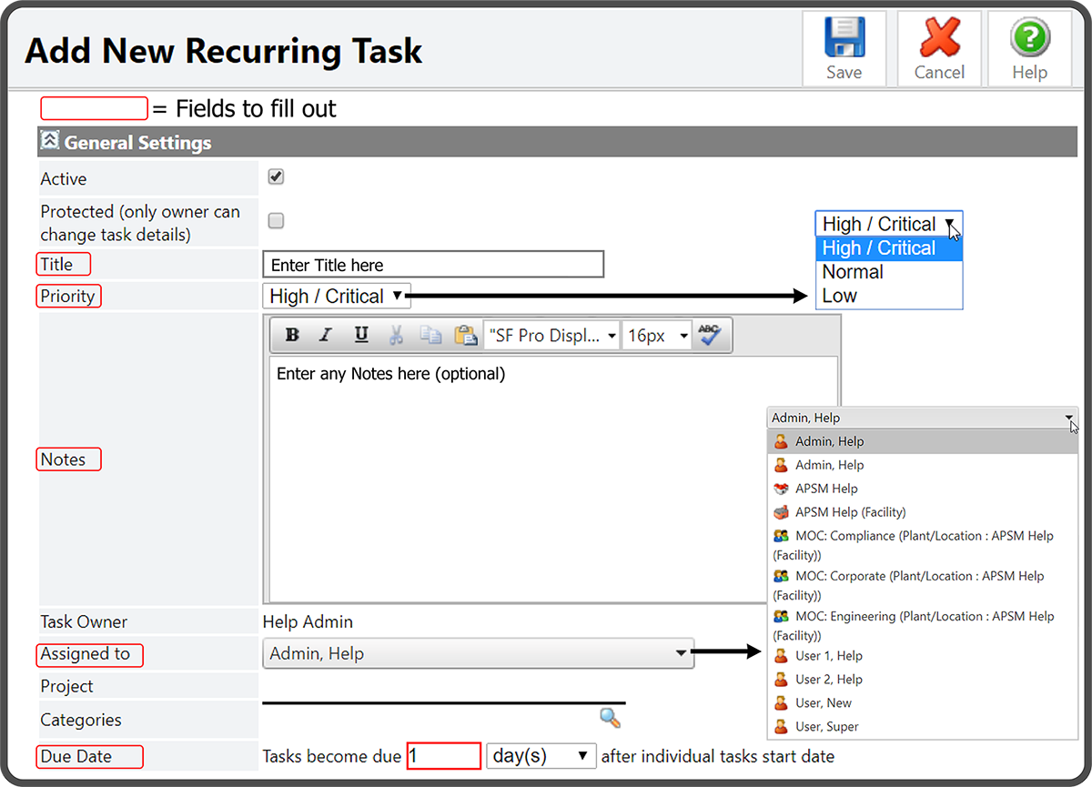Enable the Protected checkbox
Image resolution: width=1092 pixels, height=787 pixels.
point(277,220)
